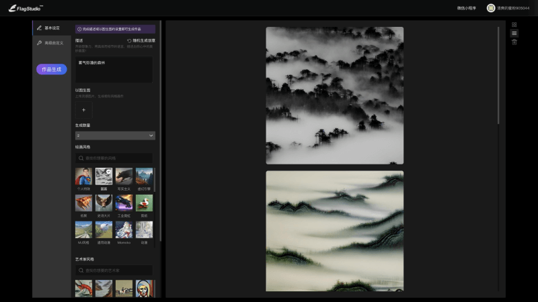Select the list view layout icon

point(514,33)
